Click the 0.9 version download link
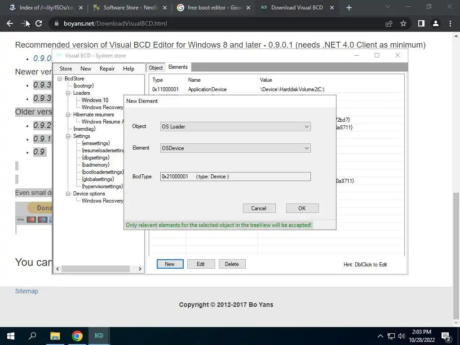 [x=39, y=152]
